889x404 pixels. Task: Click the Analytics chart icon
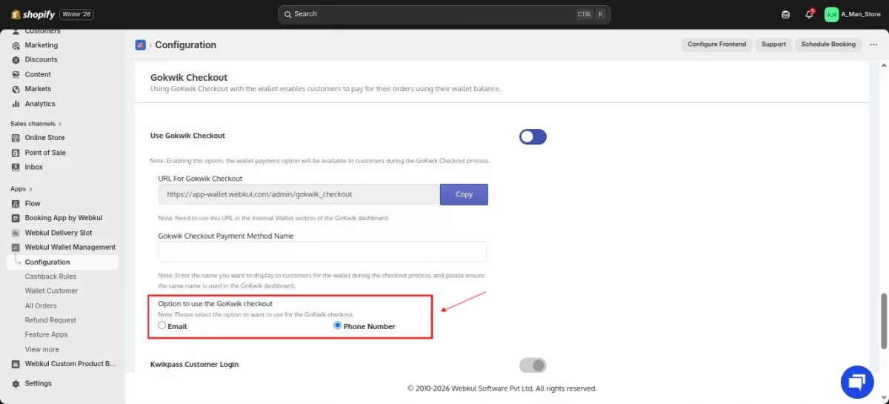[16, 104]
